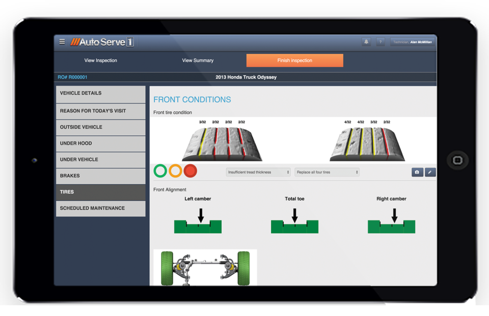Open the View Inspection tab
Image resolution: width=489 pixels, height=316 pixels.
coord(100,60)
